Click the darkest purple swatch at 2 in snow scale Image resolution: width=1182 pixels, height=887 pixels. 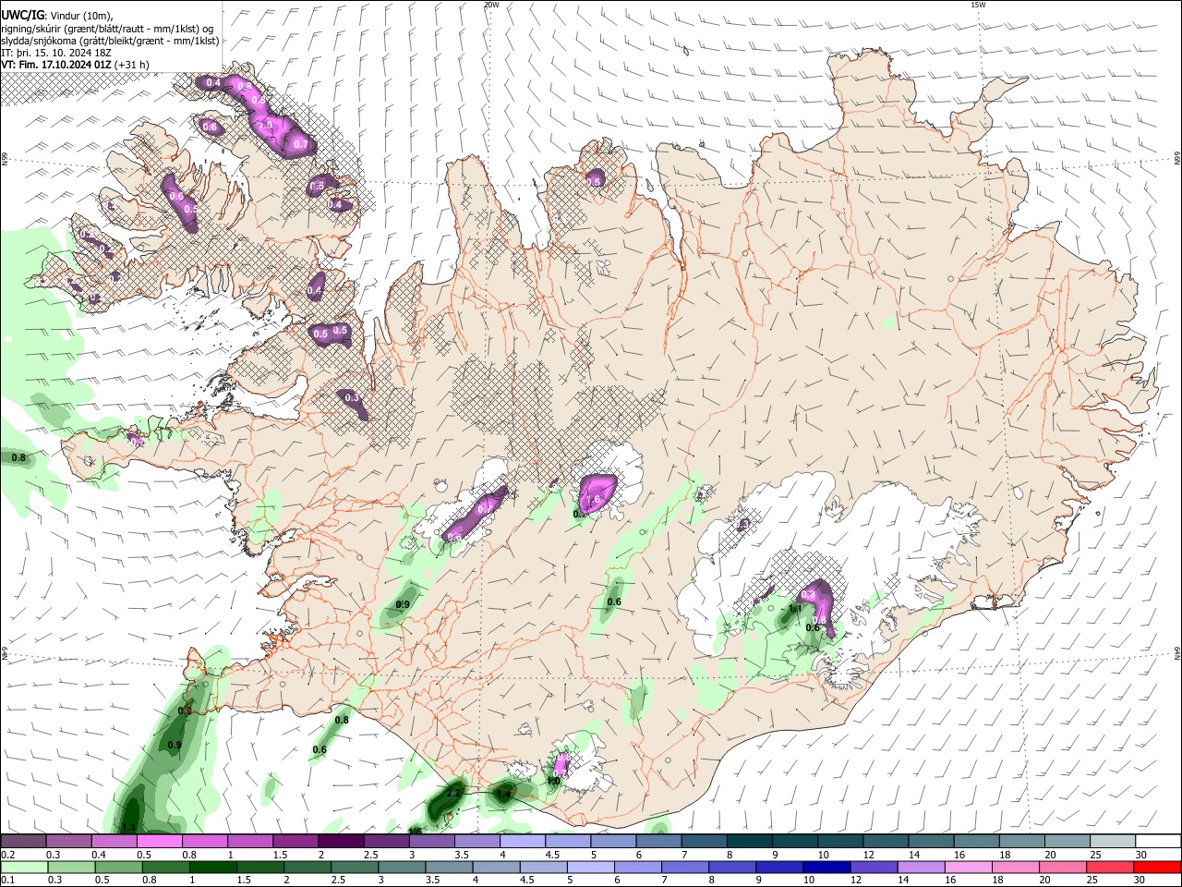tap(341, 842)
